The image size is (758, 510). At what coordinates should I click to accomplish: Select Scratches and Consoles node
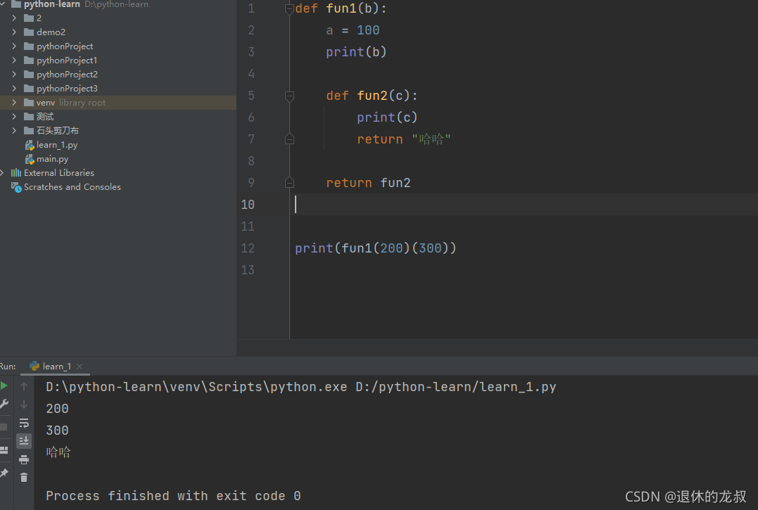point(72,186)
